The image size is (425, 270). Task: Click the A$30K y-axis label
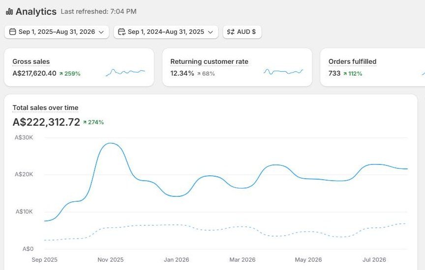24,137
